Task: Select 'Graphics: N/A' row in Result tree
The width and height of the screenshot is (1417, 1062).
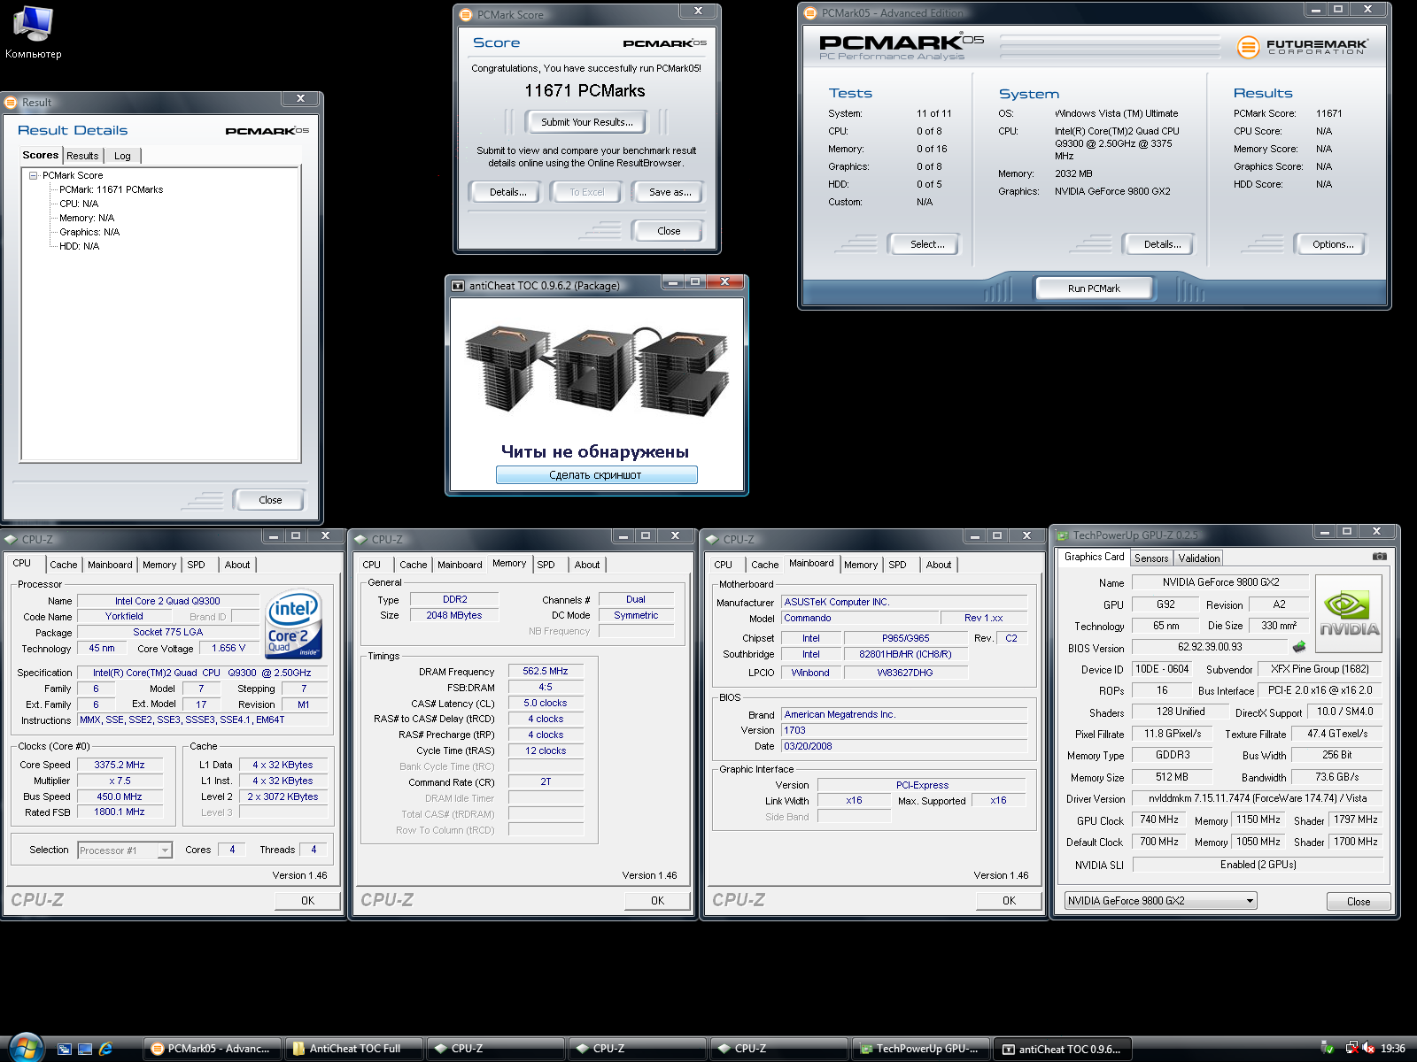Action: pyautogui.click(x=89, y=232)
